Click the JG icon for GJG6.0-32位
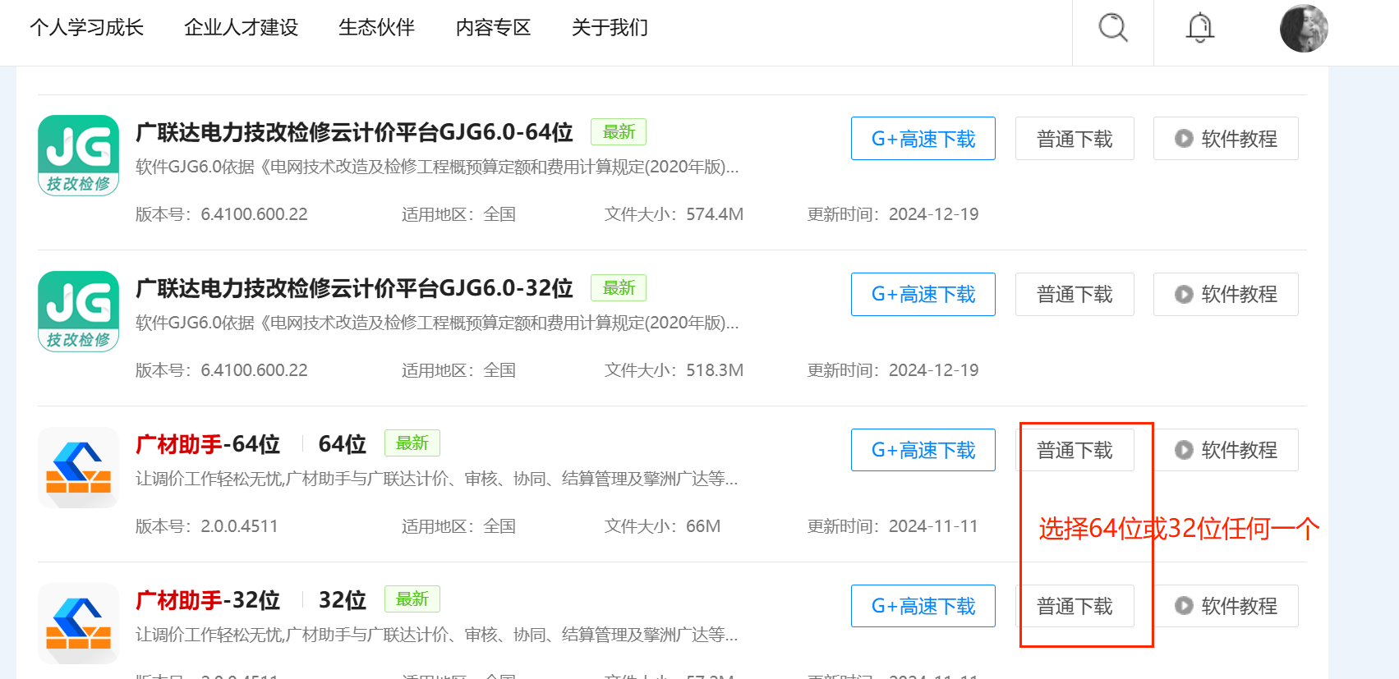Image resolution: width=1399 pixels, height=679 pixels. (x=79, y=311)
